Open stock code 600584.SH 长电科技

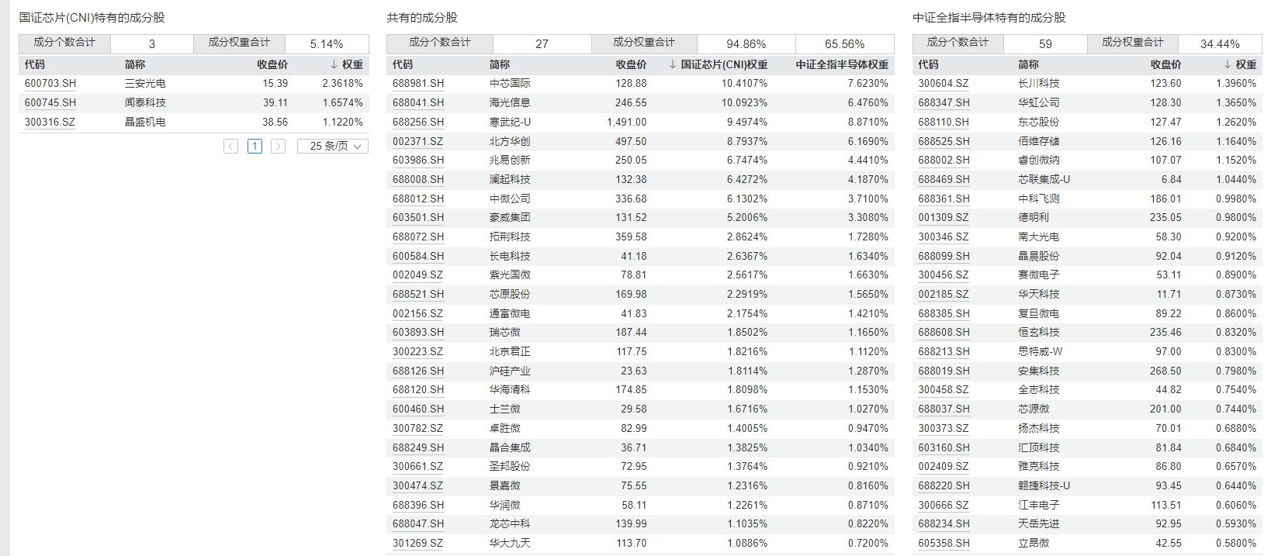point(418,256)
